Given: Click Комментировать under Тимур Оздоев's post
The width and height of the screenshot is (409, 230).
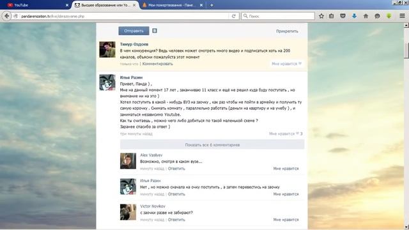Looking at the screenshot, I should coord(158,64).
